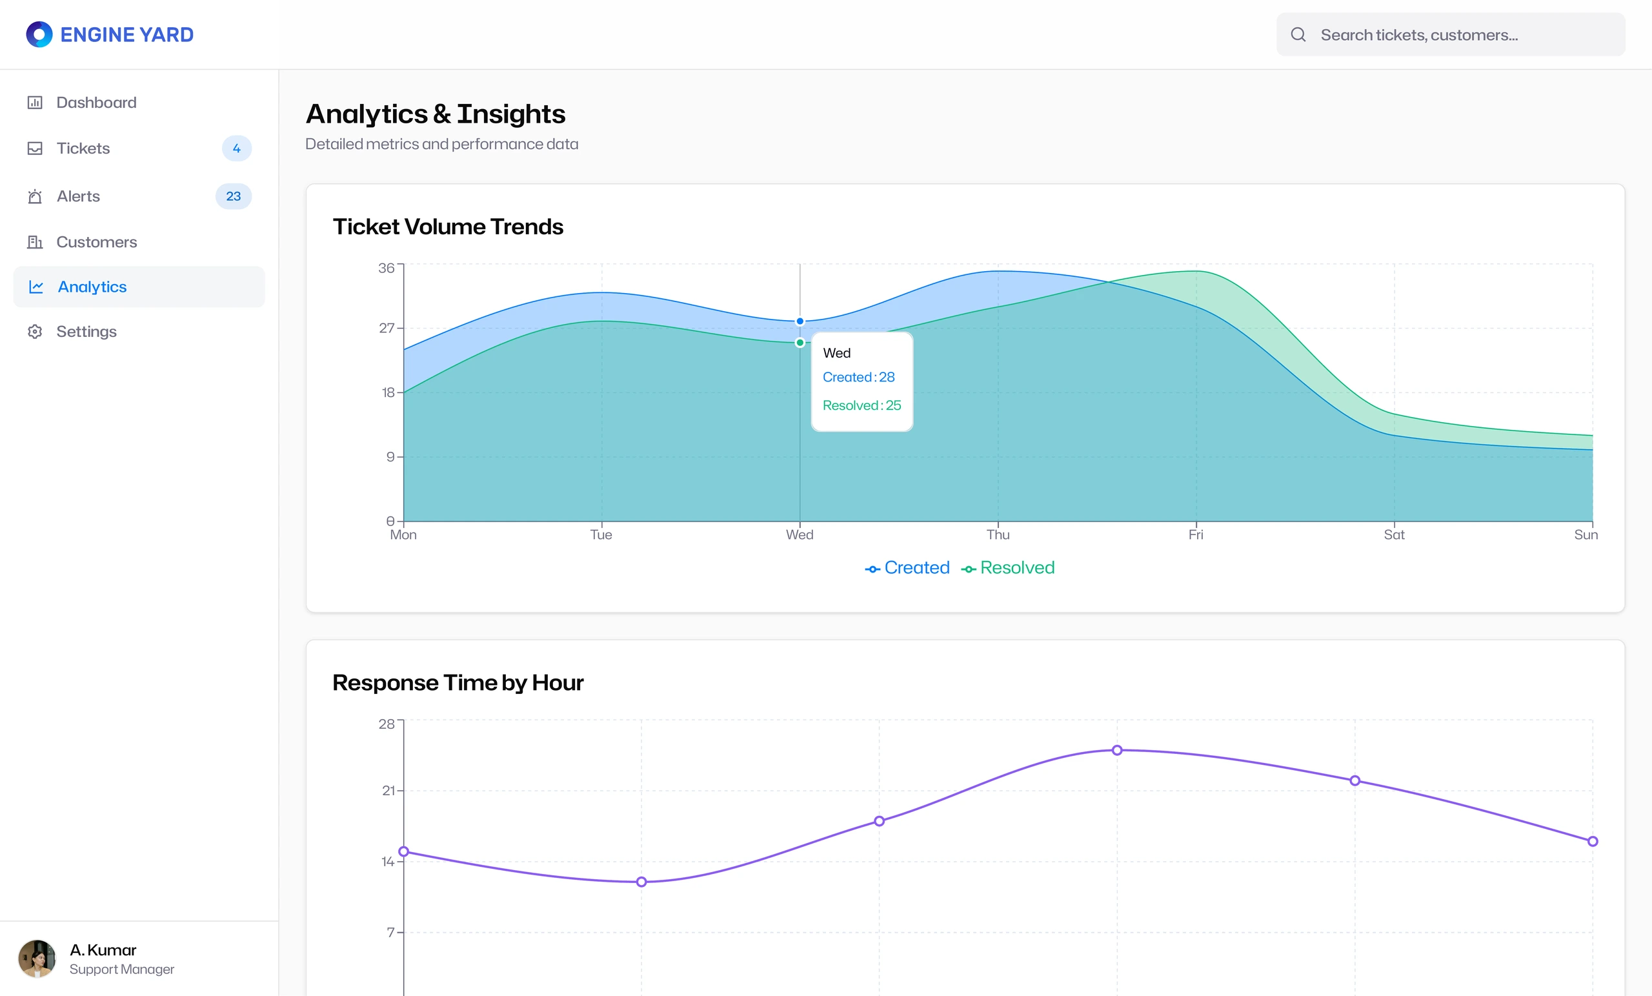Toggle the Created series in chart legend

click(x=907, y=568)
